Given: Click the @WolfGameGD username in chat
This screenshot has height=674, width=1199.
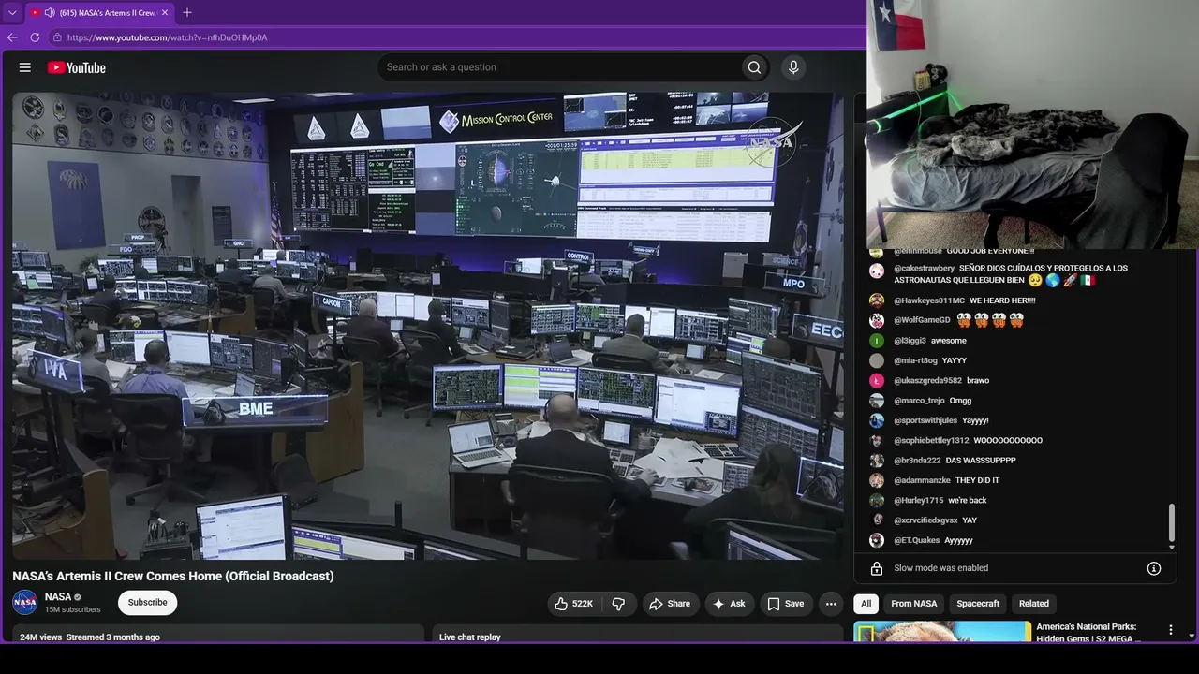Looking at the screenshot, I should coord(922,320).
